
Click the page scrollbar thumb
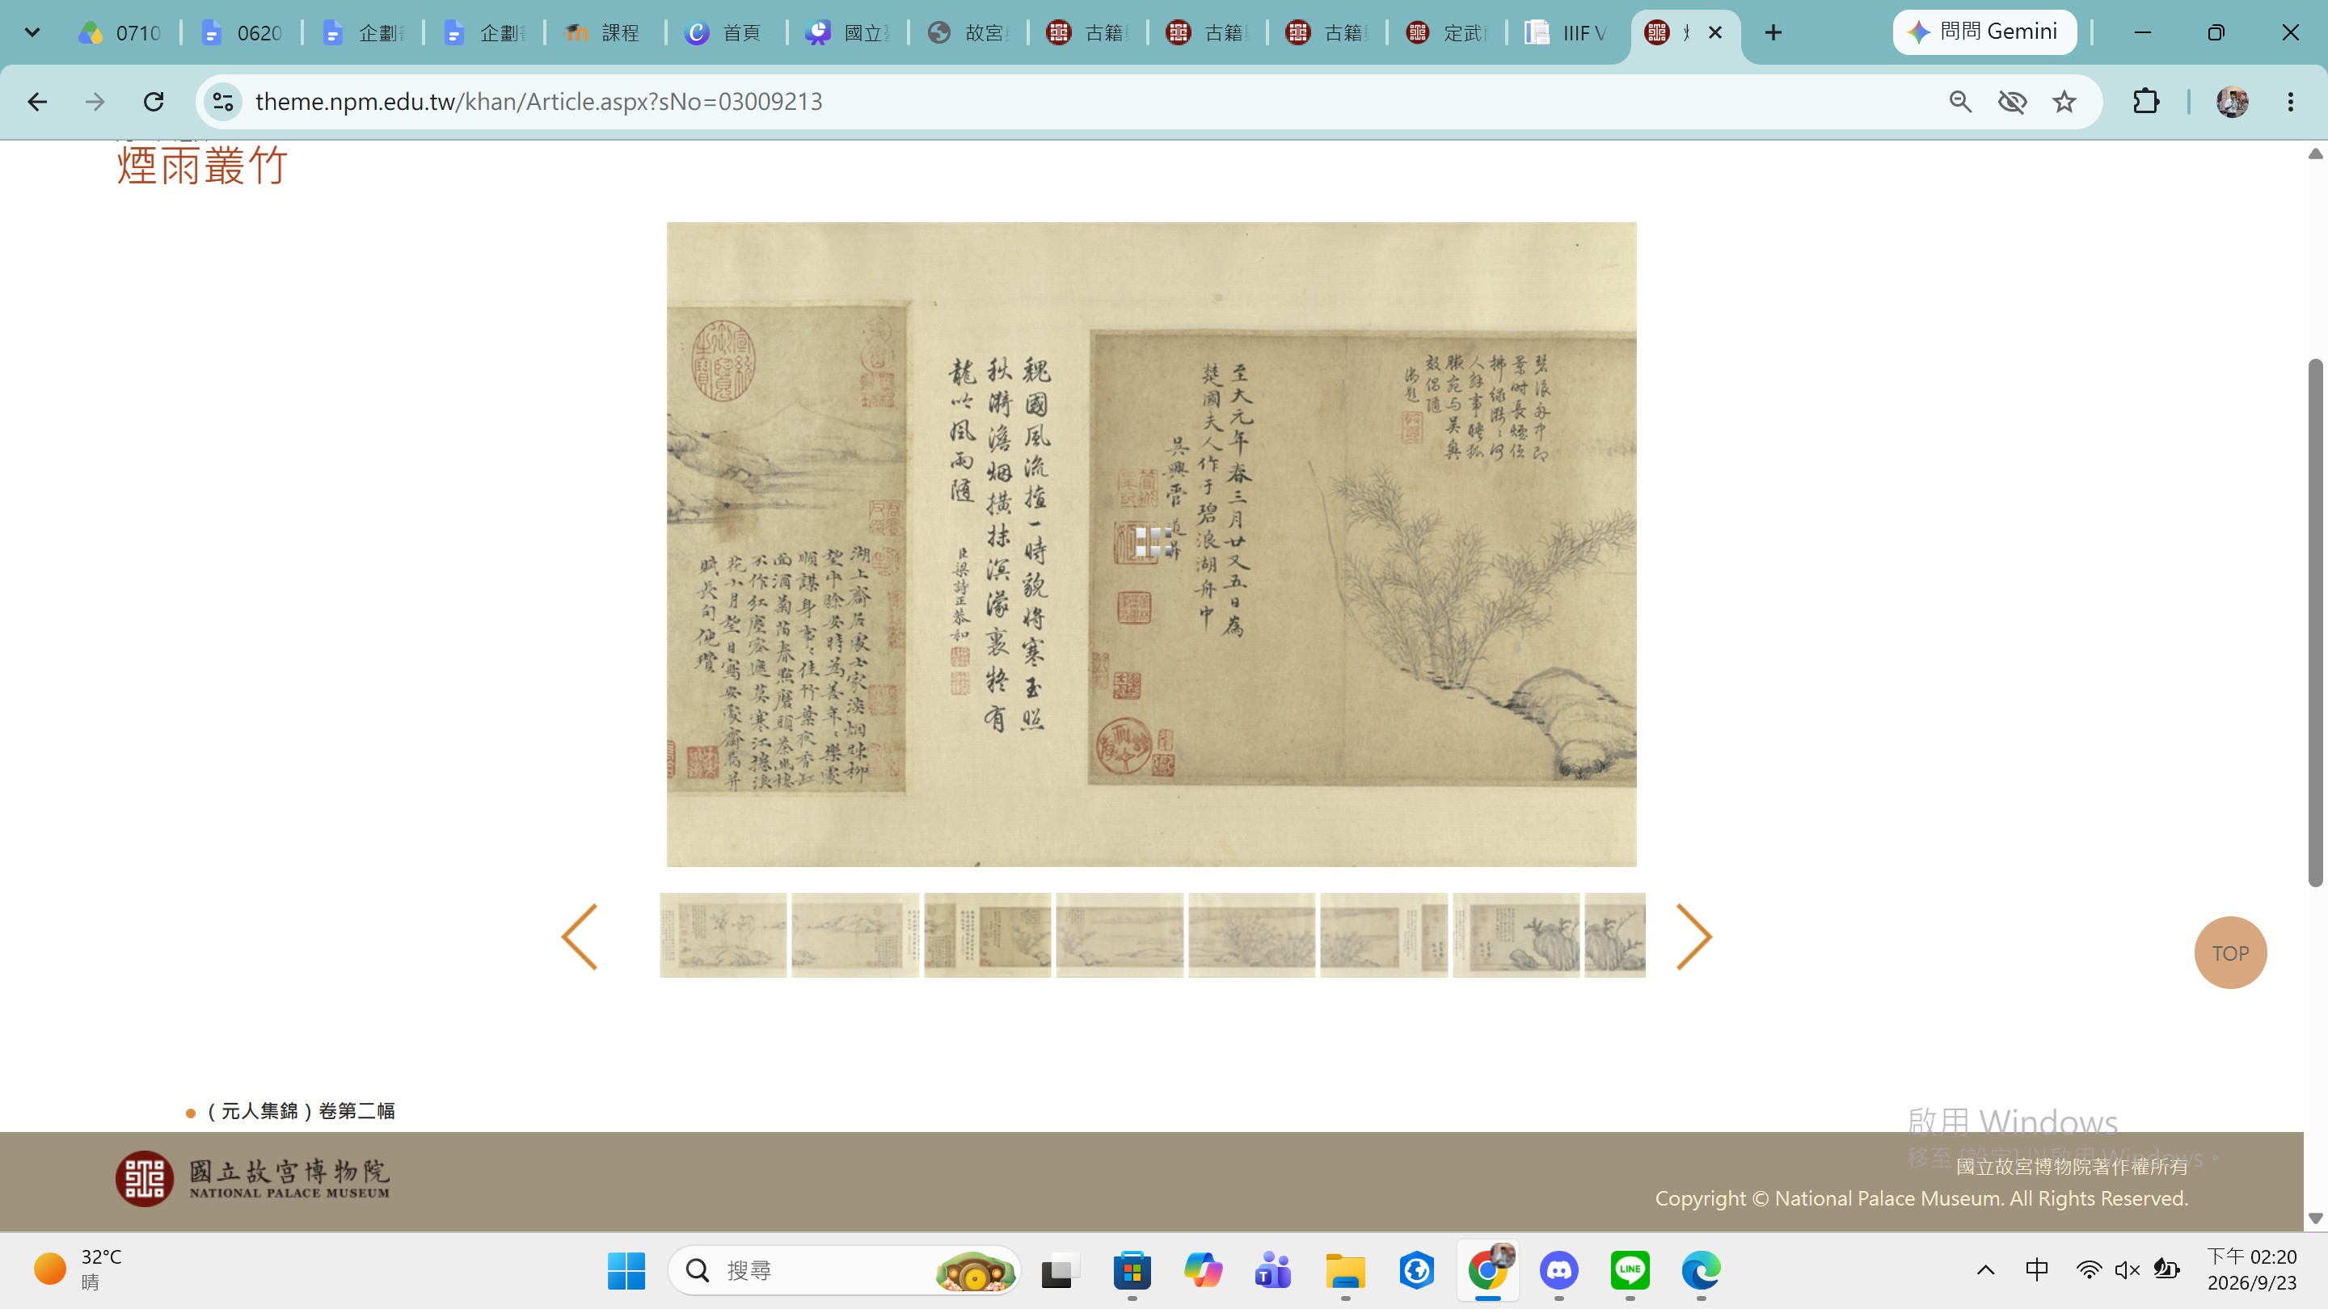(x=2315, y=623)
